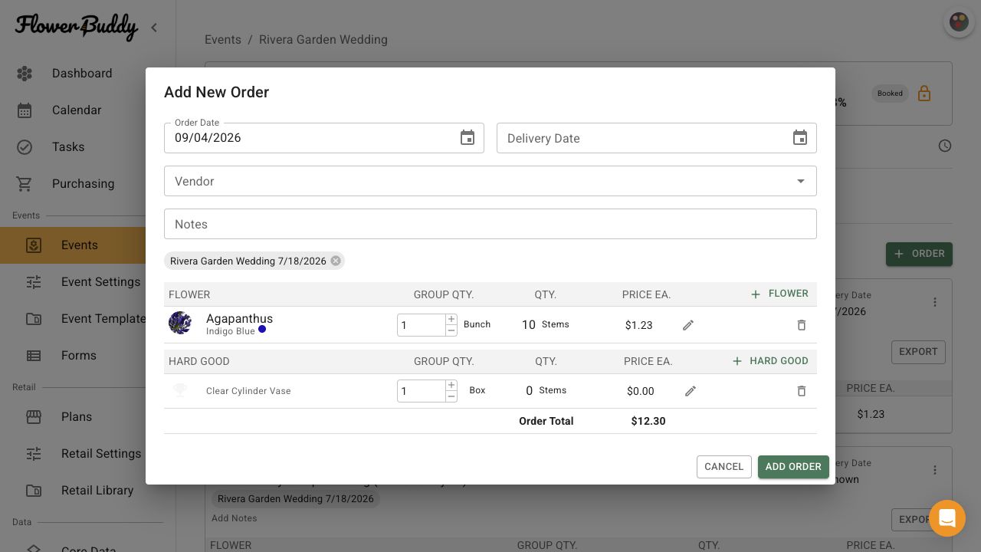Open Dashboard in the sidebar
The height and width of the screenshot is (552, 981).
82,74
